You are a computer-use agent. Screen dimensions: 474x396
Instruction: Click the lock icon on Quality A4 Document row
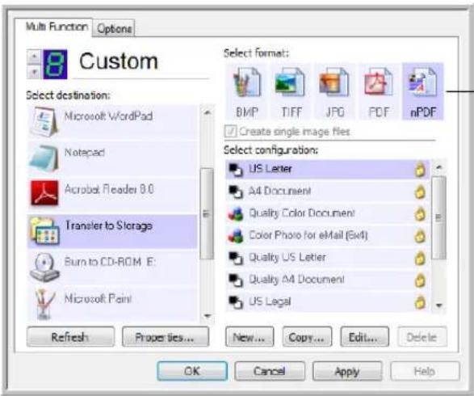coord(420,280)
